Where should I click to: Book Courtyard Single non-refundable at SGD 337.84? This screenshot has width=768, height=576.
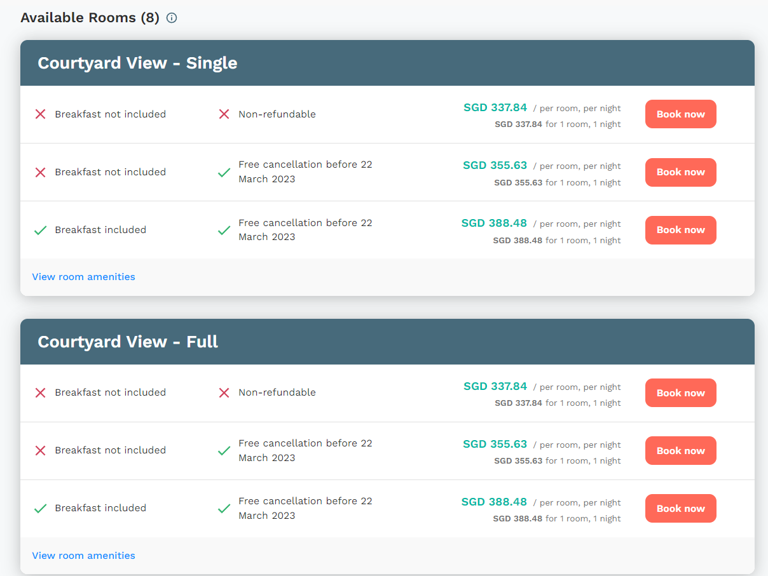pos(680,114)
